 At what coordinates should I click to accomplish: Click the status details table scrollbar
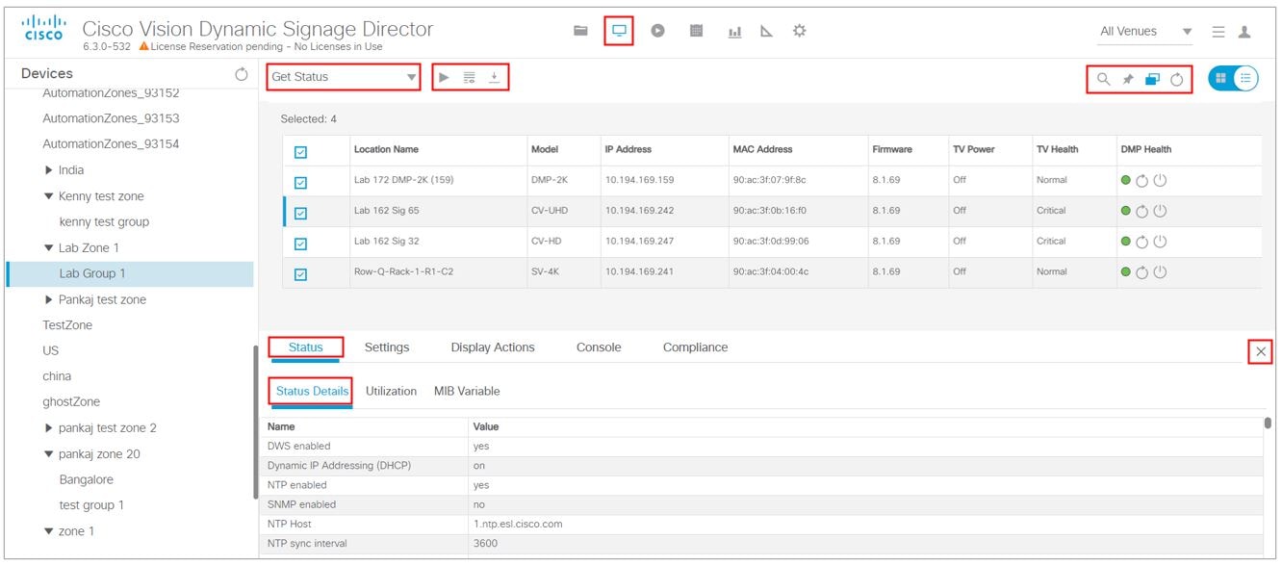tap(1268, 423)
